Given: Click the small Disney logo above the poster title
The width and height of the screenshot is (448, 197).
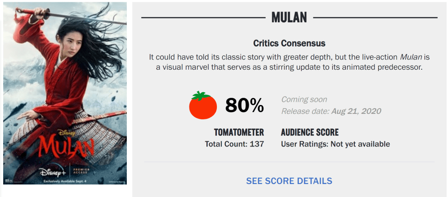Looking at the screenshot, I should pos(66,132).
